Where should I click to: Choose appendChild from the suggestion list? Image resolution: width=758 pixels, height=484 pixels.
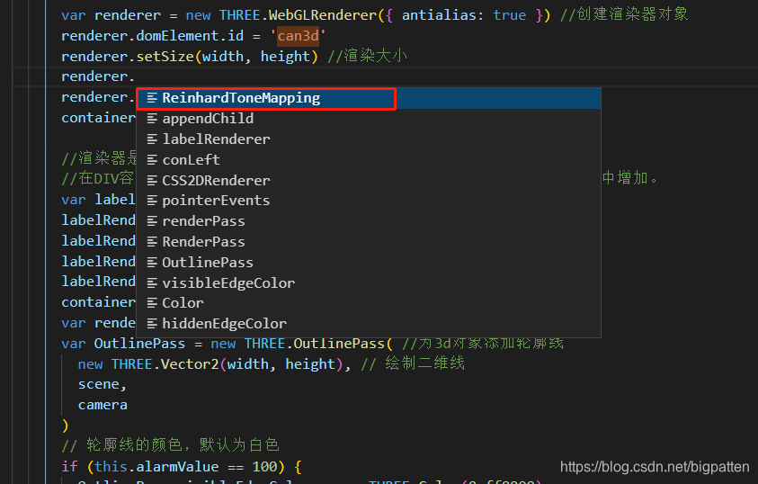coord(369,119)
